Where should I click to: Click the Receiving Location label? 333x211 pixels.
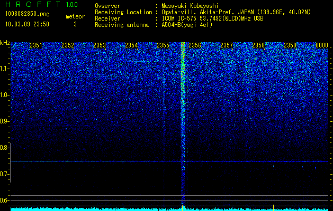[123, 12]
